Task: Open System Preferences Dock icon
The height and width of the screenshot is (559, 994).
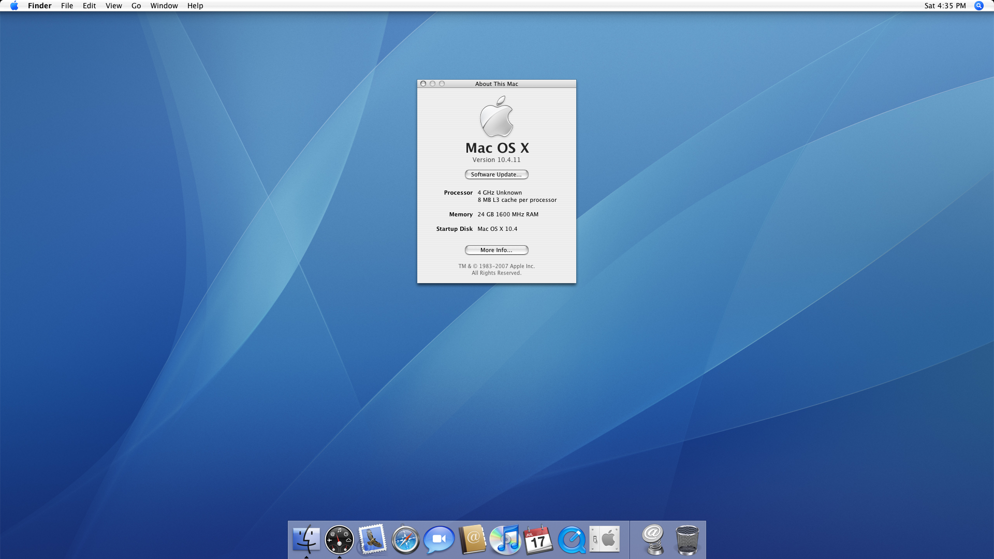Action: [605, 539]
